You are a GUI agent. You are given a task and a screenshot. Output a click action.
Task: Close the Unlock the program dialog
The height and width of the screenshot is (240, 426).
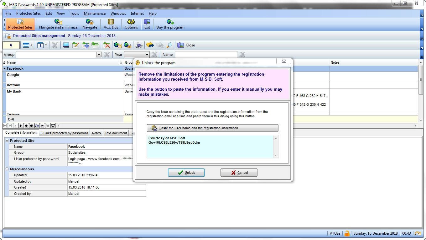click(x=283, y=61)
